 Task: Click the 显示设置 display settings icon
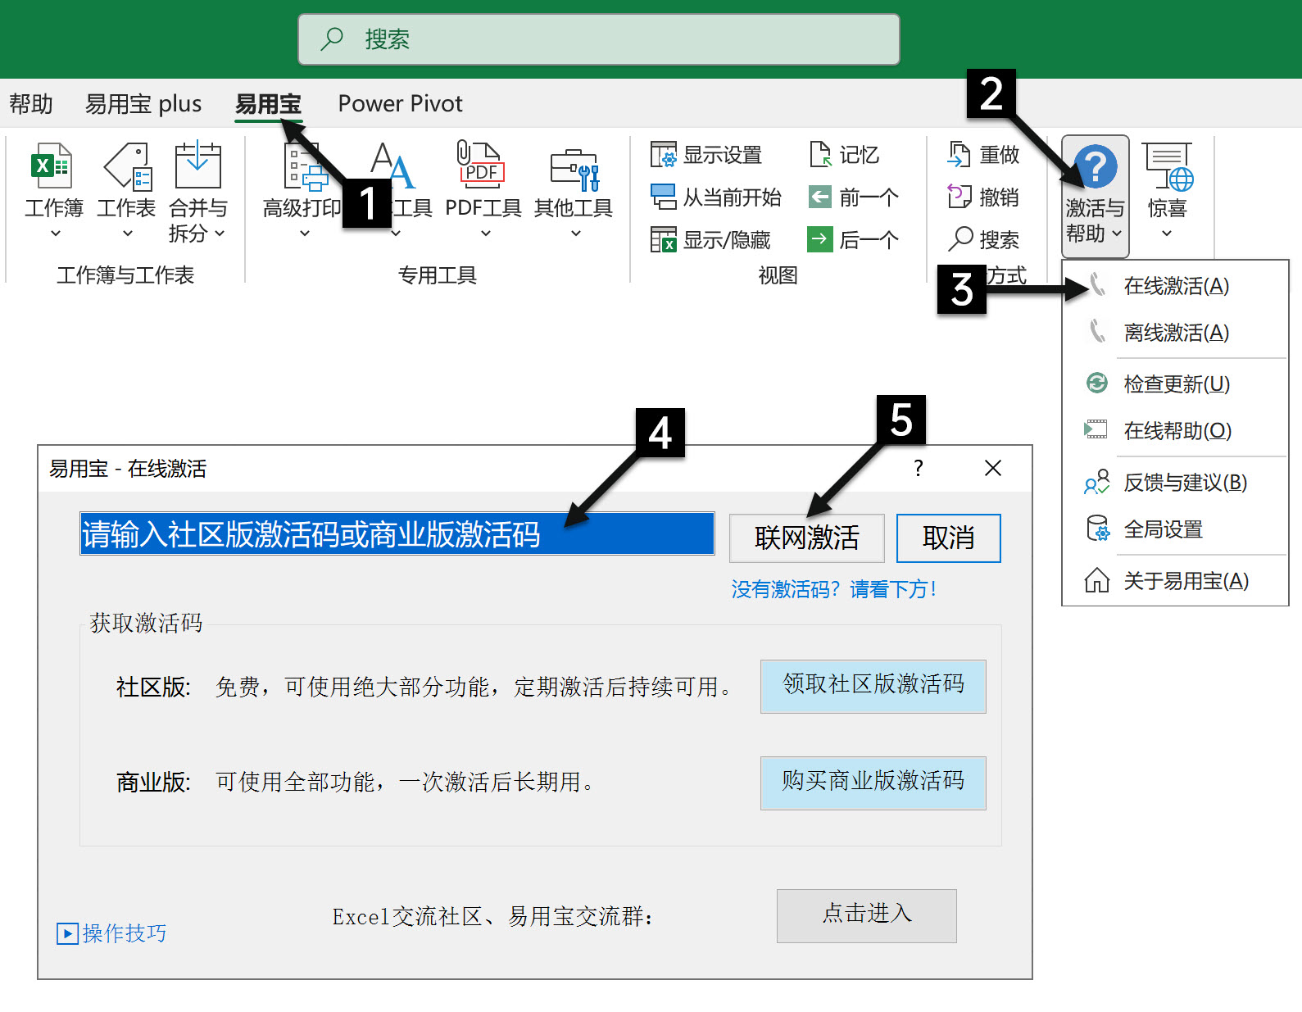click(663, 154)
